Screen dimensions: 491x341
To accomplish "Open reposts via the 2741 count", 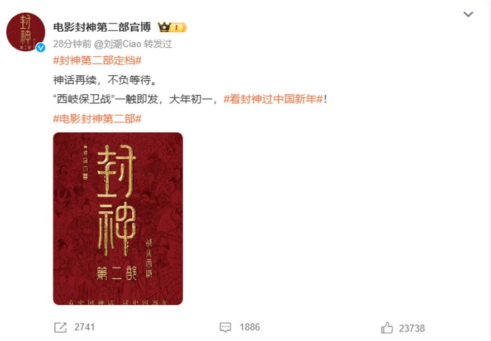I will point(85,327).
